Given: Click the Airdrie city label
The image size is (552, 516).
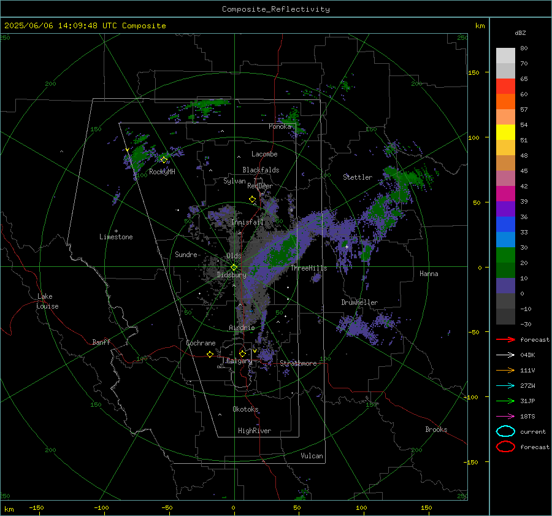Looking at the screenshot, I should [242, 328].
